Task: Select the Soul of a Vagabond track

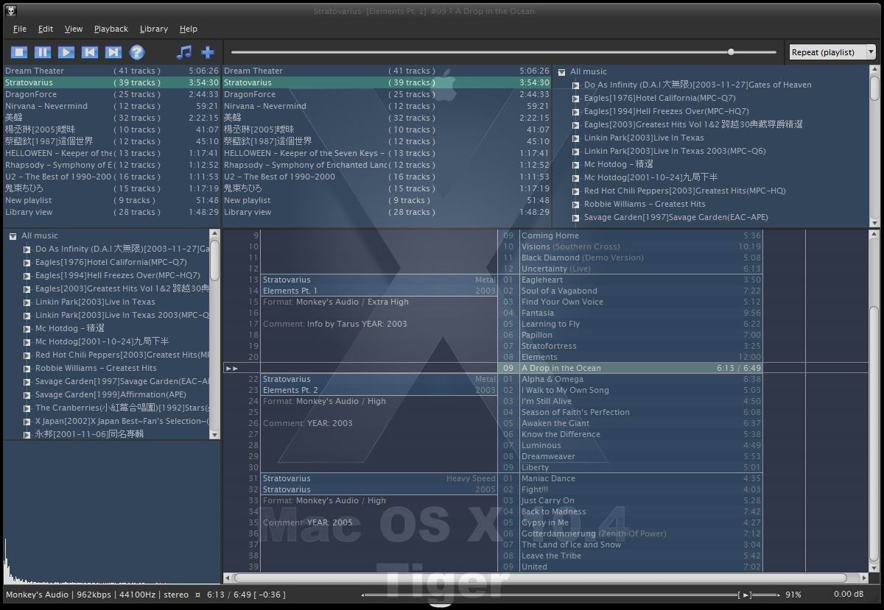Action: pyautogui.click(x=631, y=291)
